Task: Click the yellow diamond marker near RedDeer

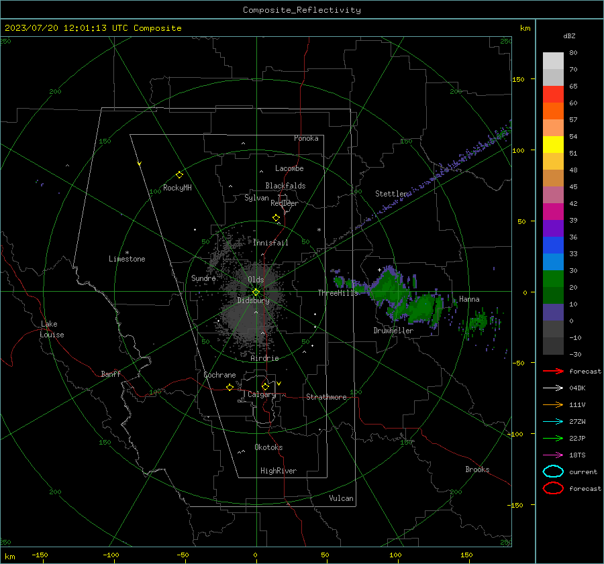Action: (x=276, y=218)
